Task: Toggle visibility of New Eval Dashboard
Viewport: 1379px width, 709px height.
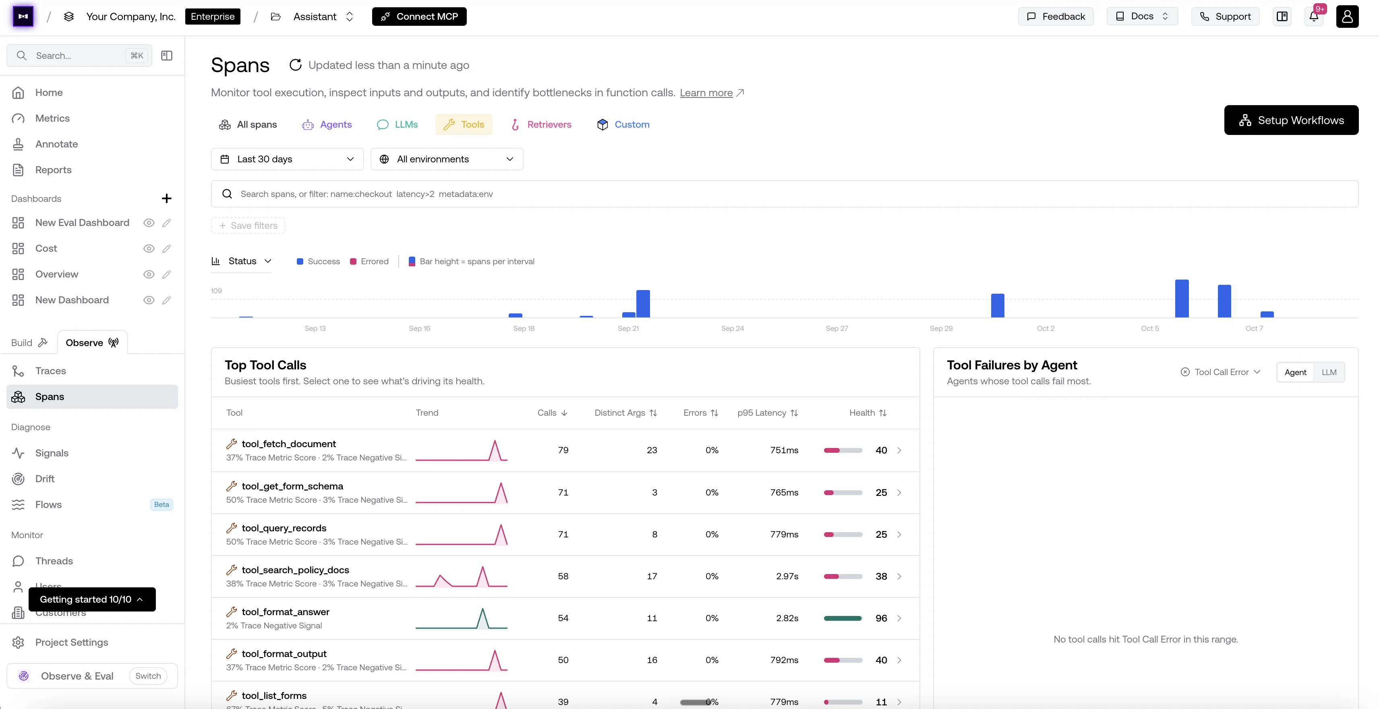Action: [149, 223]
